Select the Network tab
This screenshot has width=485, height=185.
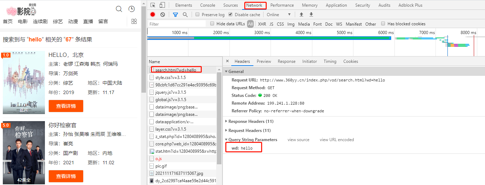(254, 5)
